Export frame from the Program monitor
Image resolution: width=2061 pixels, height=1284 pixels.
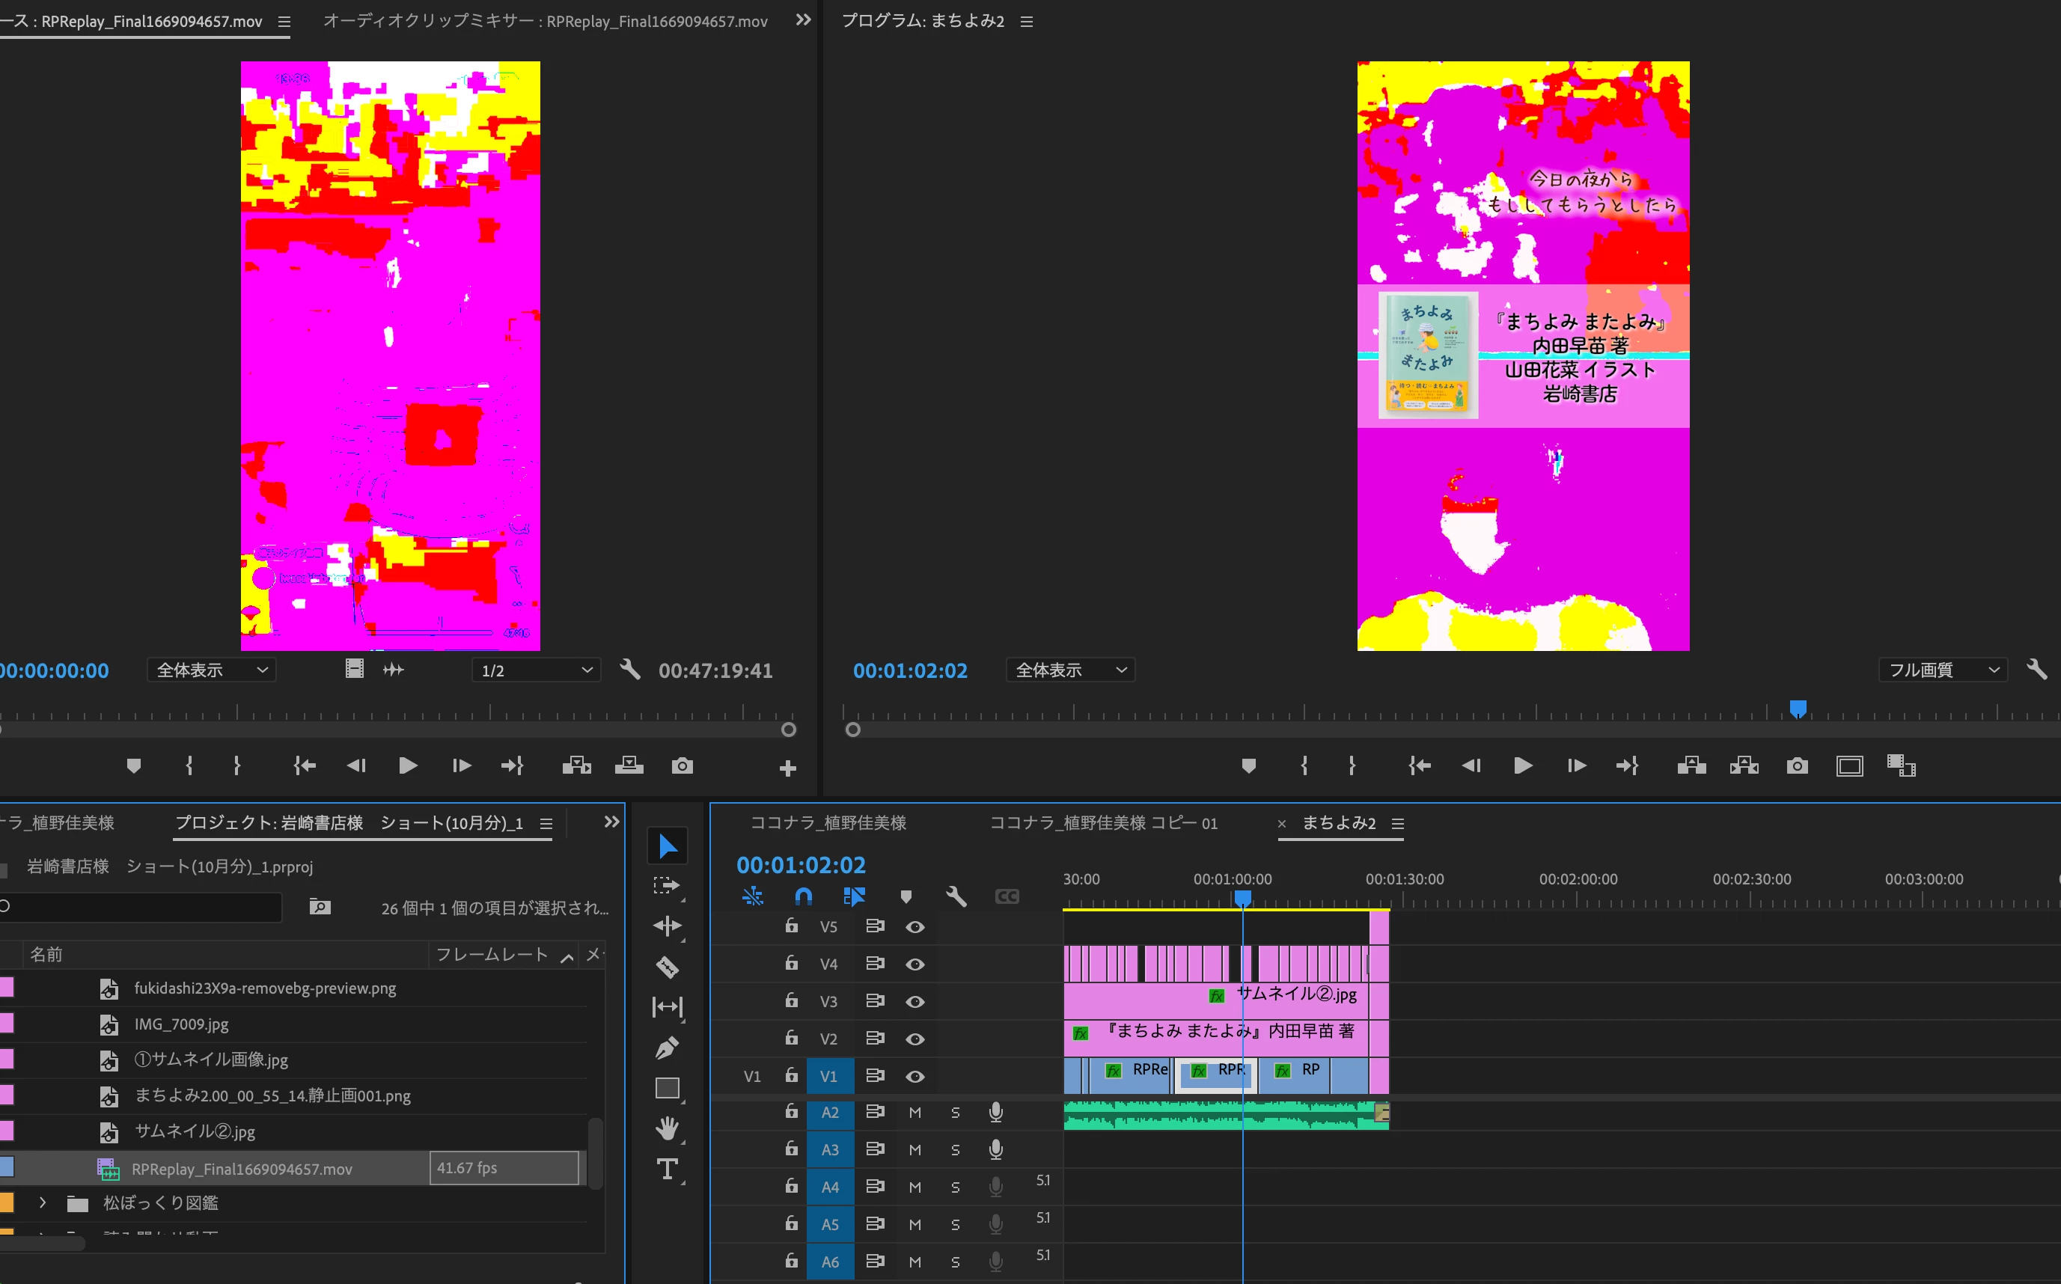click(1797, 766)
